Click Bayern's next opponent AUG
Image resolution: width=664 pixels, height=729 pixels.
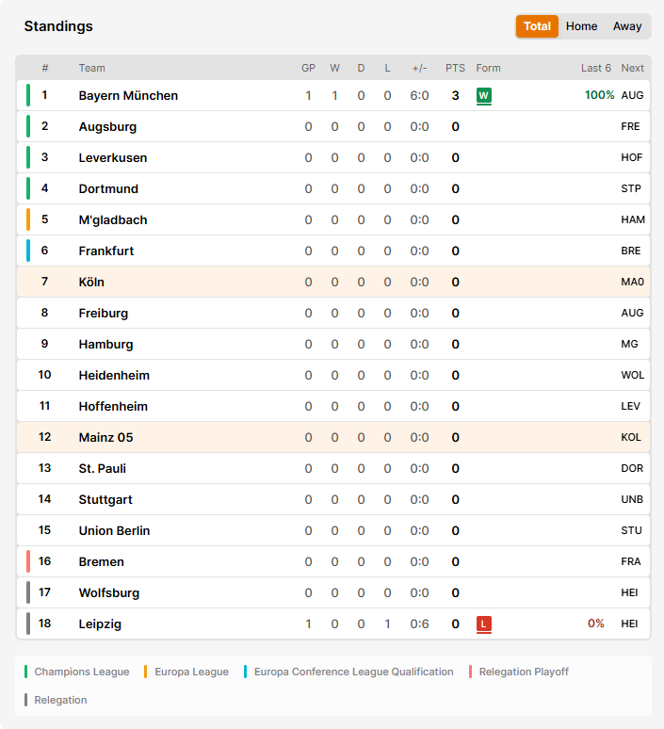click(x=632, y=95)
